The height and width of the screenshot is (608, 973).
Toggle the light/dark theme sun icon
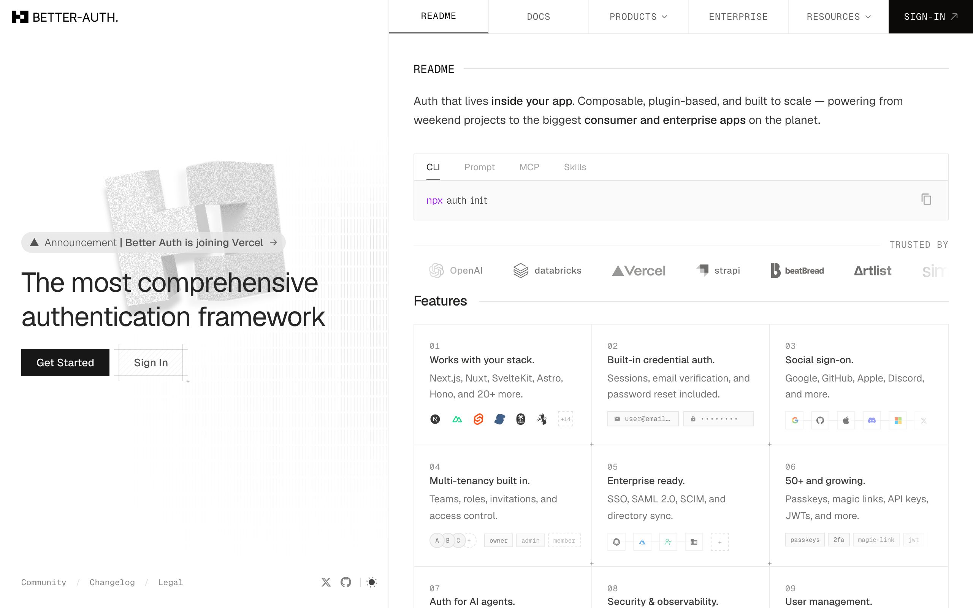(x=372, y=582)
